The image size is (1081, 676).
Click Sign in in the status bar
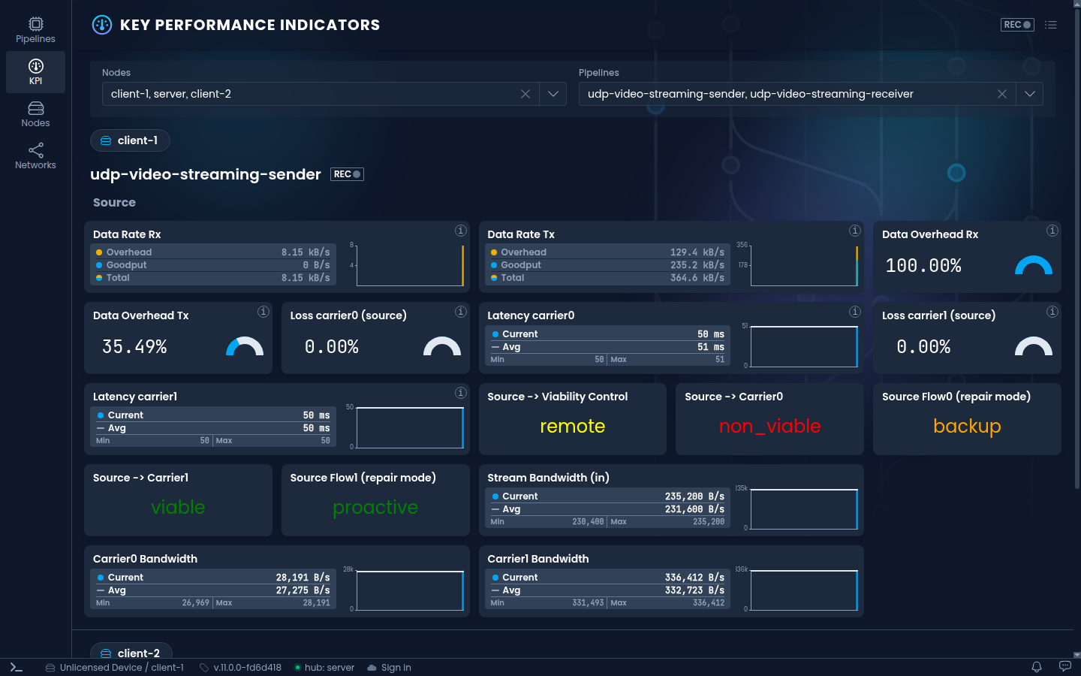click(389, 668)
